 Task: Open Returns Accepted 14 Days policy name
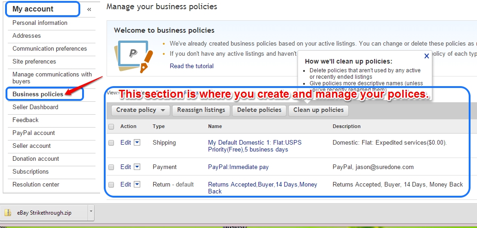262,188
